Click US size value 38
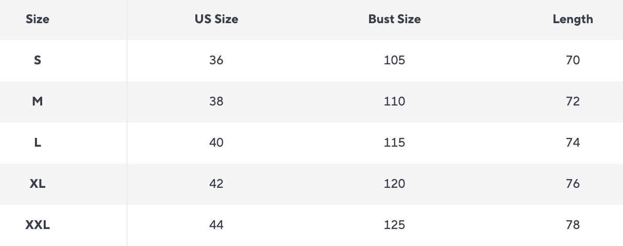This screenshot has height=246, width=623. click(x=216, y=101)
